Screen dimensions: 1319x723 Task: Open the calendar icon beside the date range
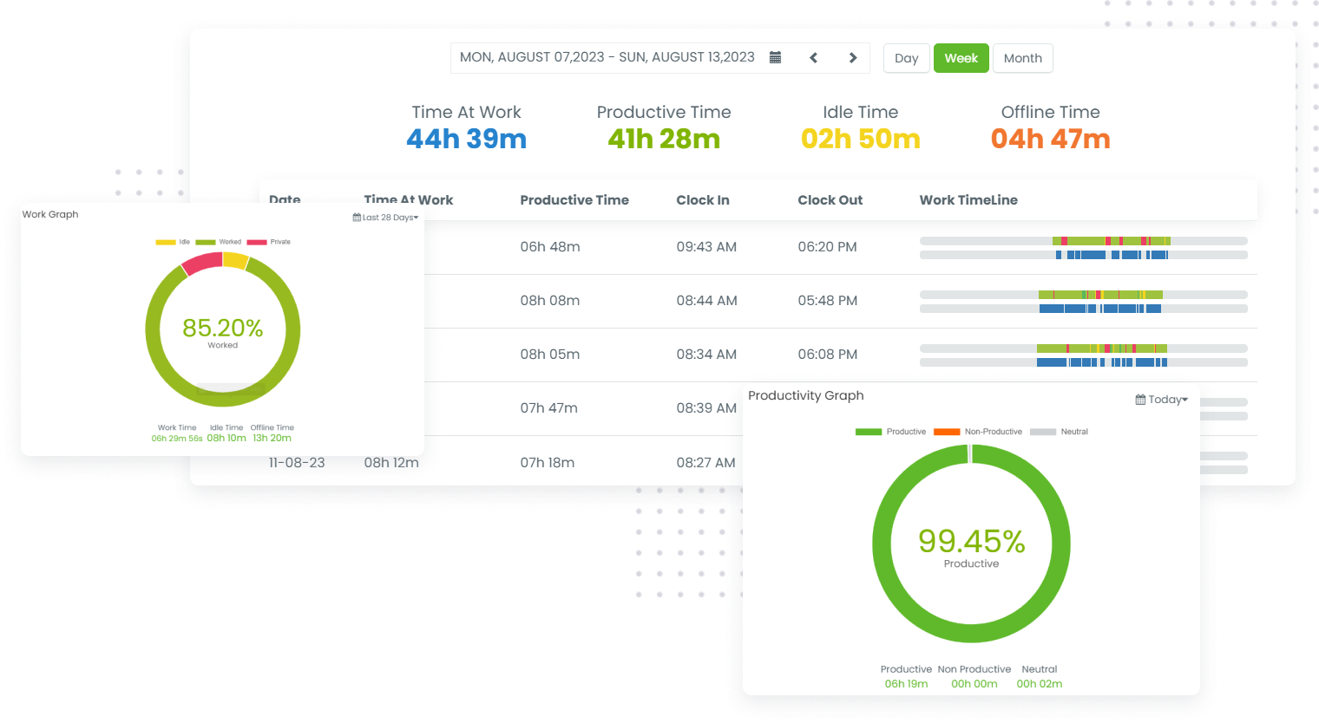[775, 56]
